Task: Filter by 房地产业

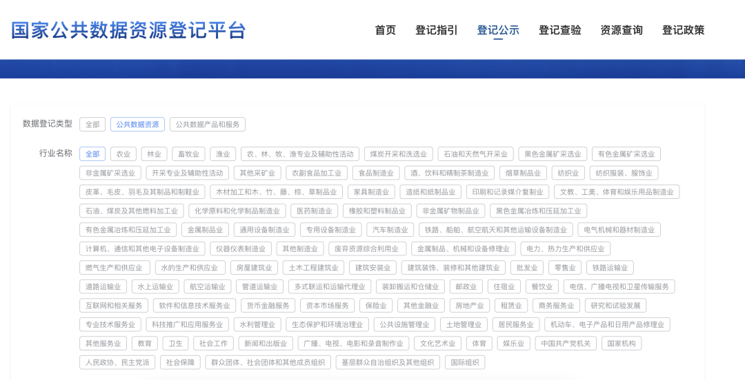Action: point(470,306)
